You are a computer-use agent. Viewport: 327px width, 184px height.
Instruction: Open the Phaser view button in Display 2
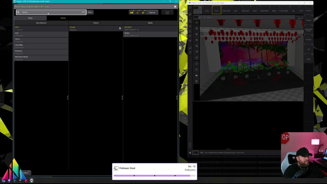pyautogui.click(x=309, y=40)
